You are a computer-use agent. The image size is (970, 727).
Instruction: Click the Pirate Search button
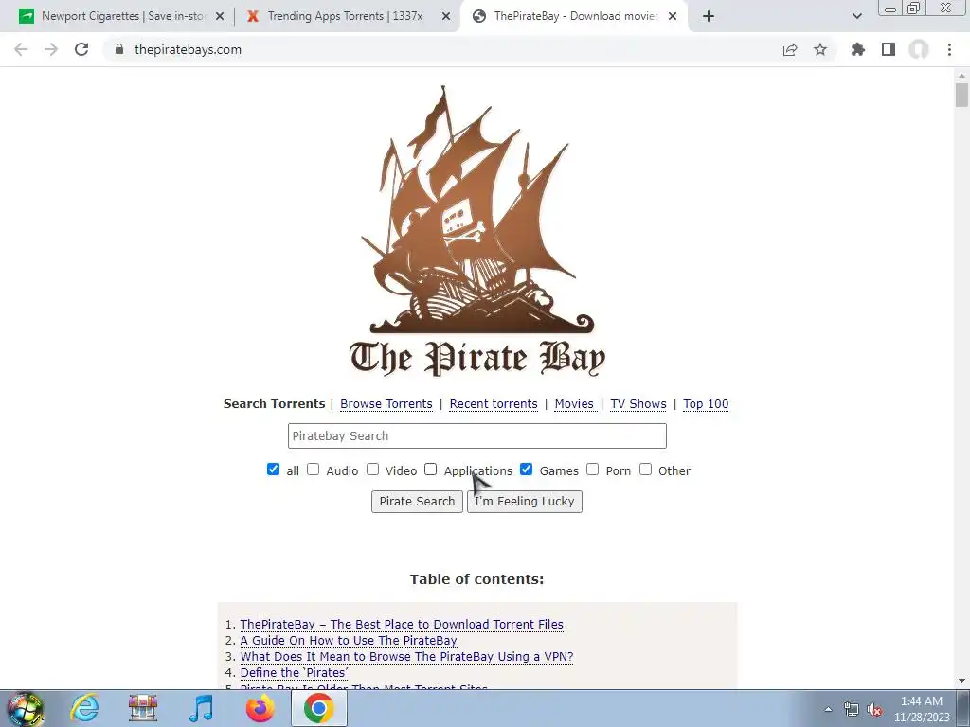[x=417, y=502]
